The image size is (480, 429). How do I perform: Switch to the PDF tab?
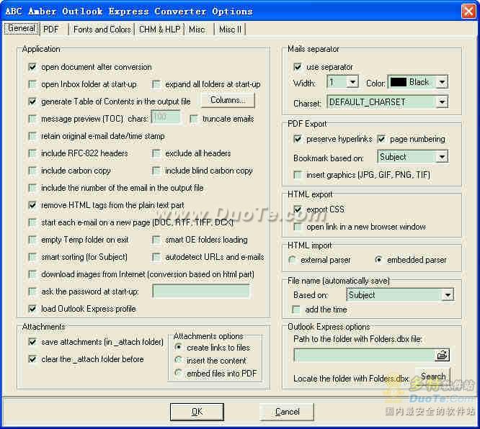coord(51,30)
